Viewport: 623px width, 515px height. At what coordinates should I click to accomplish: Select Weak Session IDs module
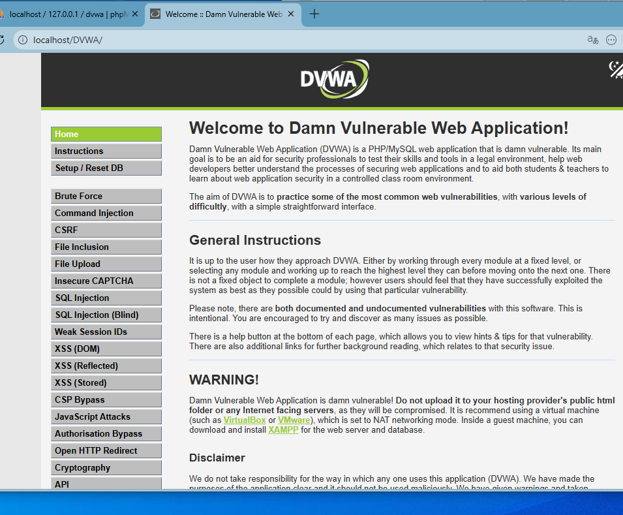pos(106,332)
